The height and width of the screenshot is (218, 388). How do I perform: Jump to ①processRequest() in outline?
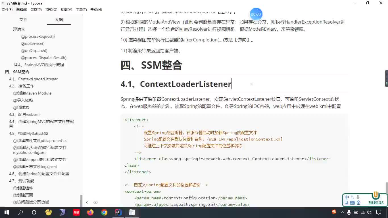tap(38, 36)
